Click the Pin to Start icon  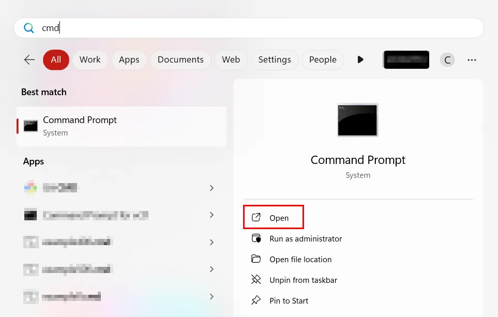coord(256,300)
